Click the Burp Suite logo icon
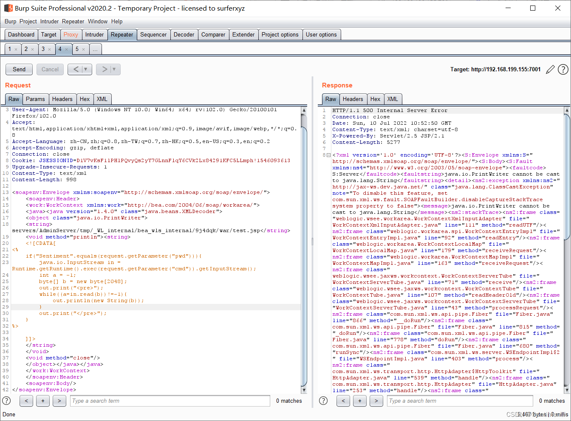Viewport: 571px width, 421px height. pyautogui.click(x=8, y=8)
